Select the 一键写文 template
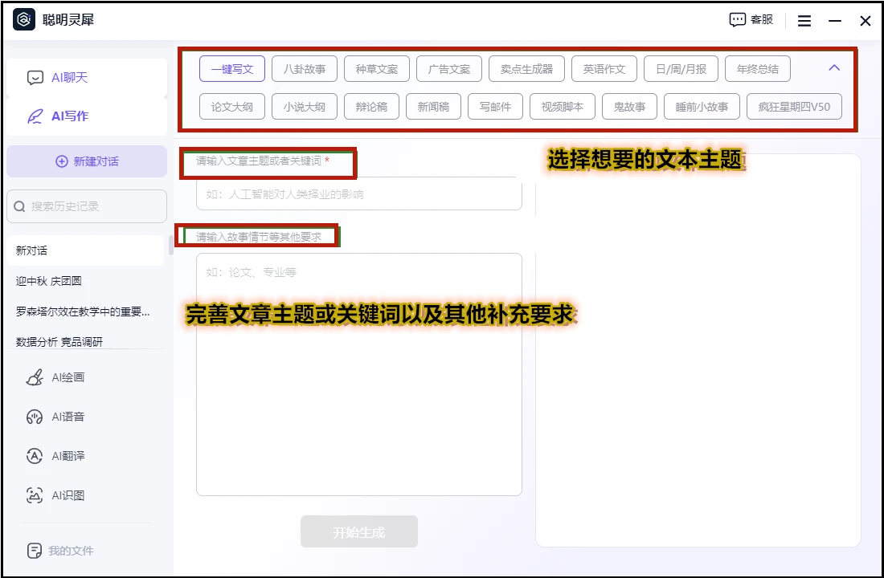 coord(232,69)
